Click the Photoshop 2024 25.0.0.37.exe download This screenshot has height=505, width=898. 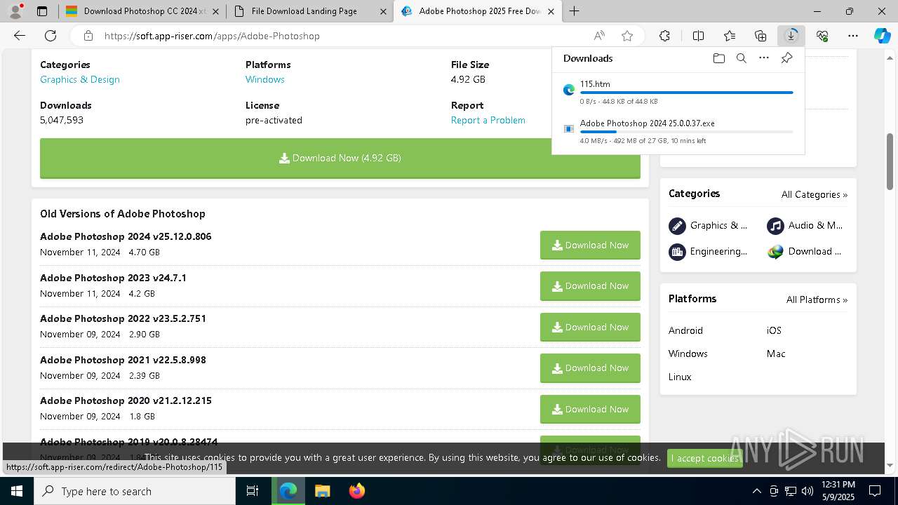click(678, 132)
